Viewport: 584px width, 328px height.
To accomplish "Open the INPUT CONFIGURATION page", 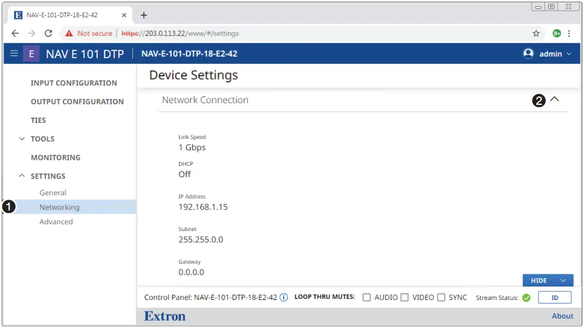I will (73, 83).
